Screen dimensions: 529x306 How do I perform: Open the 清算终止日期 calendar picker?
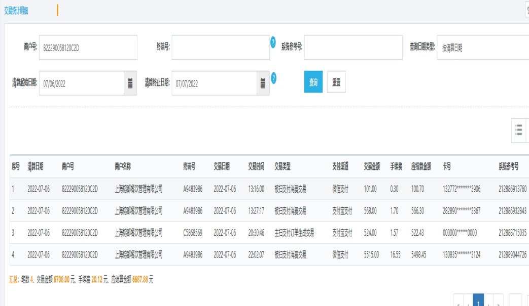coord(263,83)
